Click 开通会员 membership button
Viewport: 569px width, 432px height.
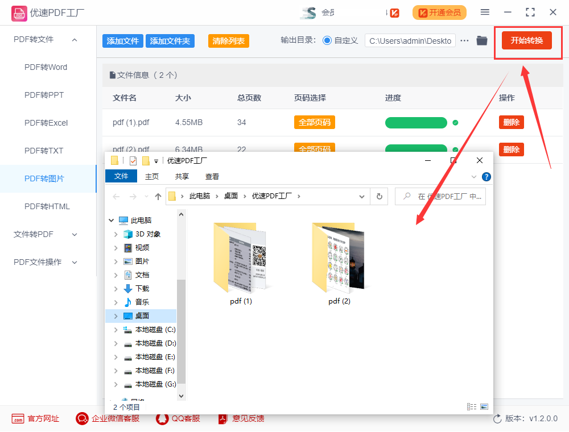pyautogui.click(x=439, y=13)
